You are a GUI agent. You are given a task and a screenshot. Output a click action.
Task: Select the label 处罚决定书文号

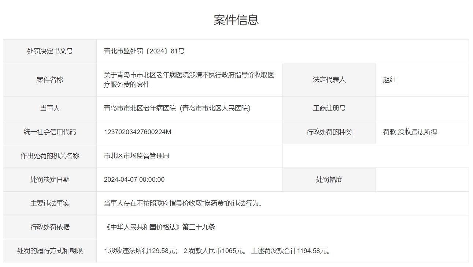point(50,51)
